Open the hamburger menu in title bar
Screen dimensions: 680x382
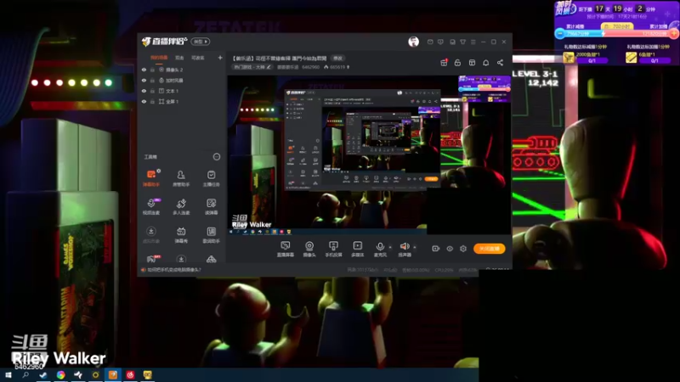(473, 42)
